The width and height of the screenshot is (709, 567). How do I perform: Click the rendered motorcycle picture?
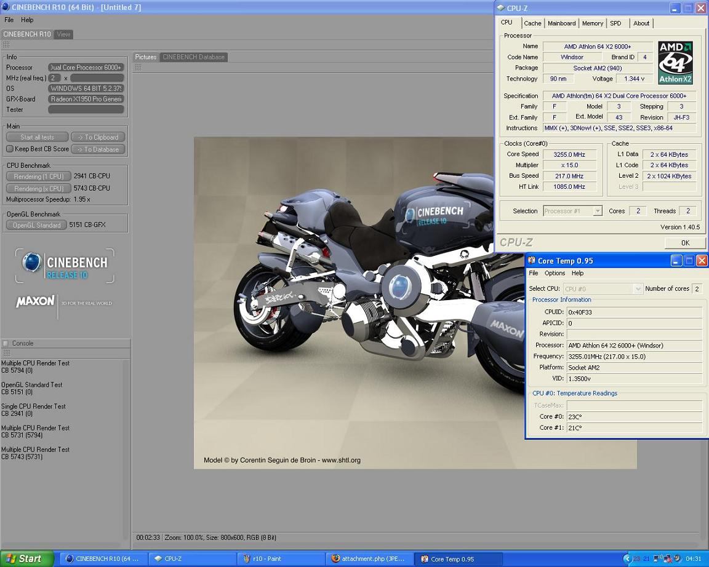click(x=359, y=303)
